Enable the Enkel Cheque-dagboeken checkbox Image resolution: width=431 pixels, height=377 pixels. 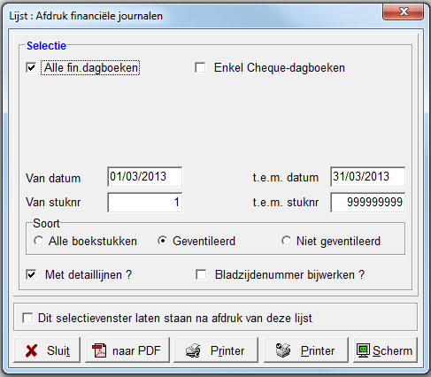coord(200,67)
